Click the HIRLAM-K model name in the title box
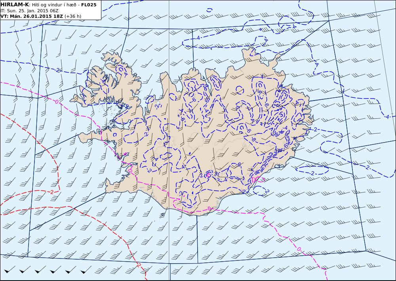 click(15, 4)
